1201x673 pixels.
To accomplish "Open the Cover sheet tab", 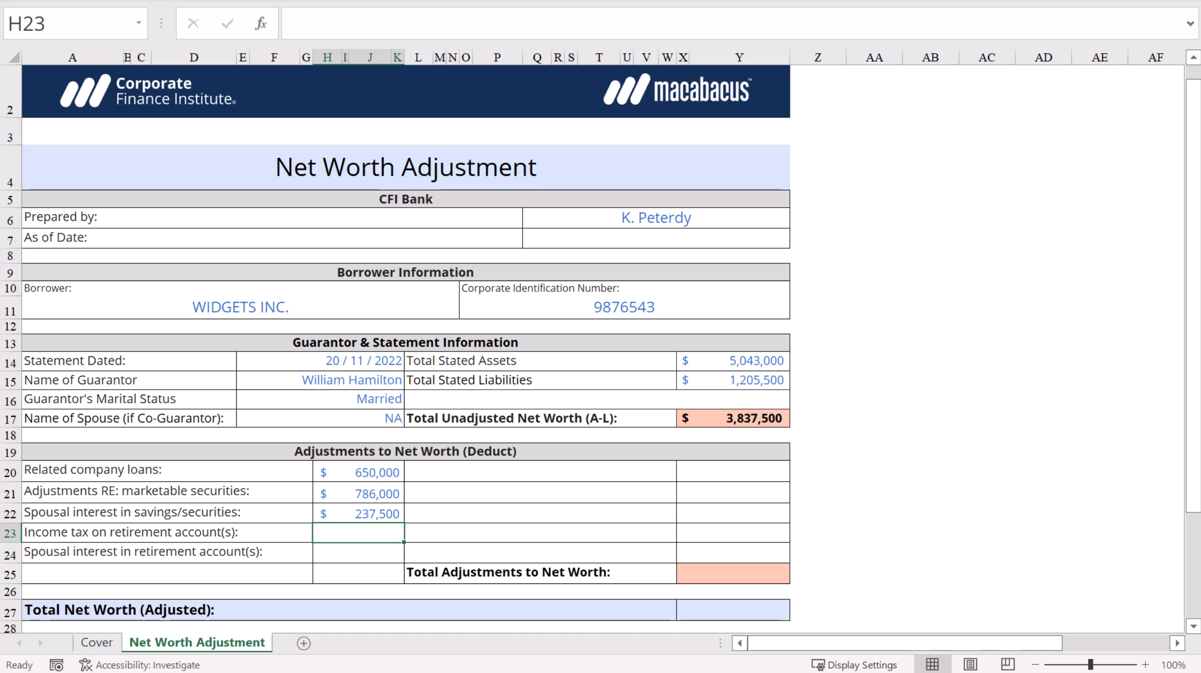I will click(97, 642).
